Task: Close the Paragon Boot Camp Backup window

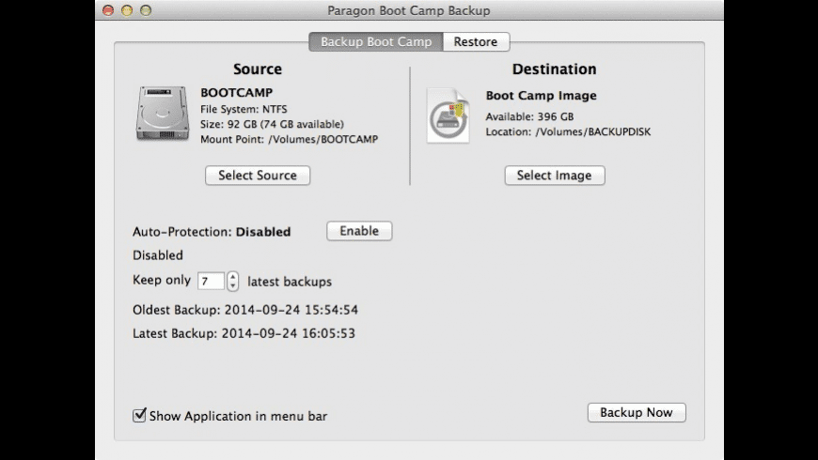Action: coord(108,10)
